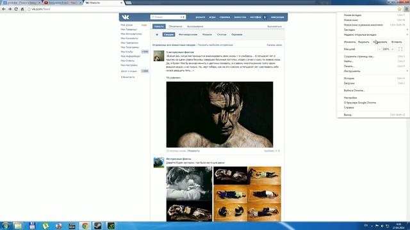Open История from the Chrome menu
The width and height of the screenshot is (410, 230).
(373, 78)
